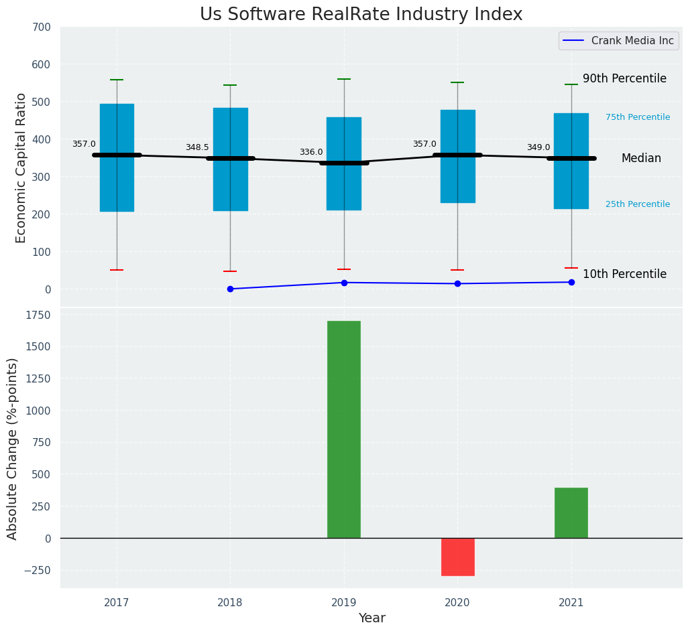
Task: Click the chart title Us Software RealRate Industry Index
Action: (x=361, y=15)
